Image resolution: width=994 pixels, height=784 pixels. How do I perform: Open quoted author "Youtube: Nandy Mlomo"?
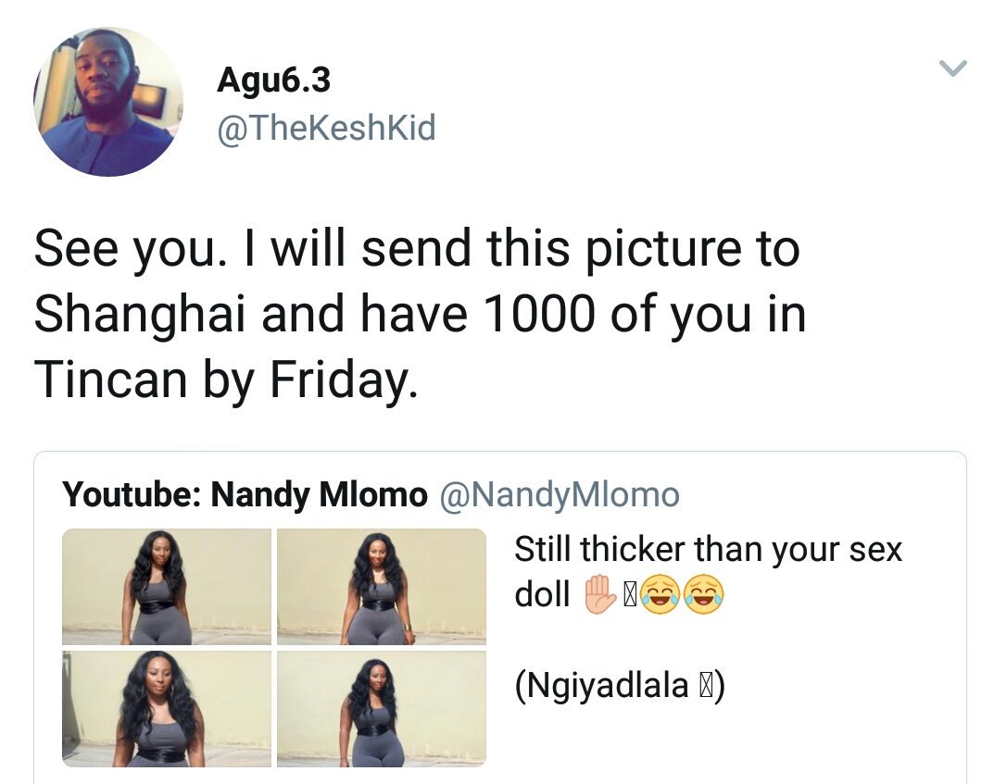(245, 495)
